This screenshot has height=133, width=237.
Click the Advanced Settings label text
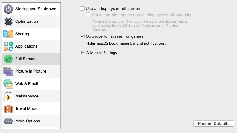click(101, 53)
